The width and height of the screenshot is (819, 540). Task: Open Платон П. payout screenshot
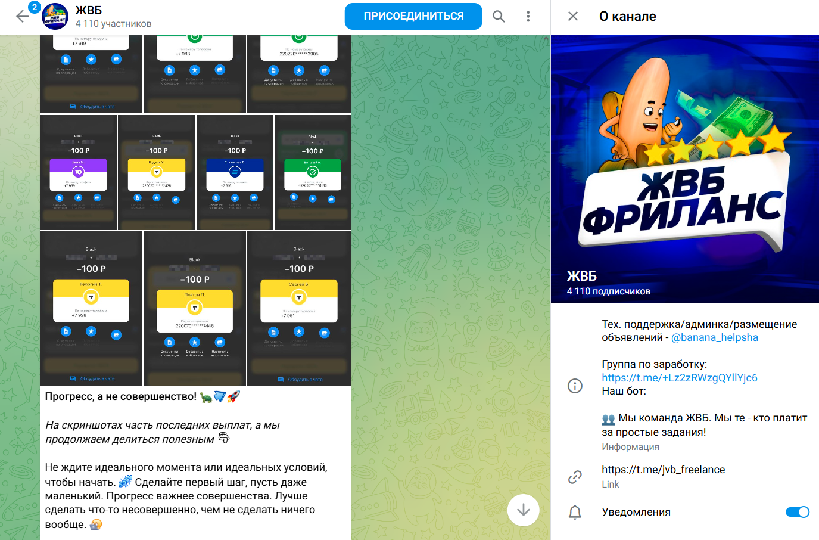tap(195, 308)
